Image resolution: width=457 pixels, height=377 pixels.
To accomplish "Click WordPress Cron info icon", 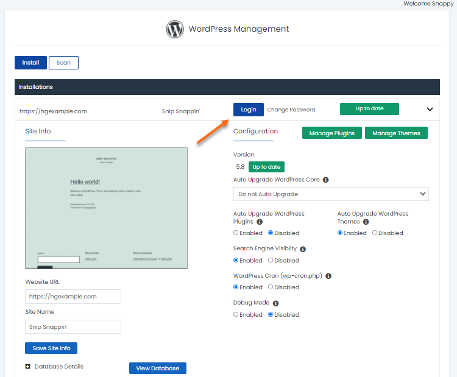I will (x=328, y=276).
